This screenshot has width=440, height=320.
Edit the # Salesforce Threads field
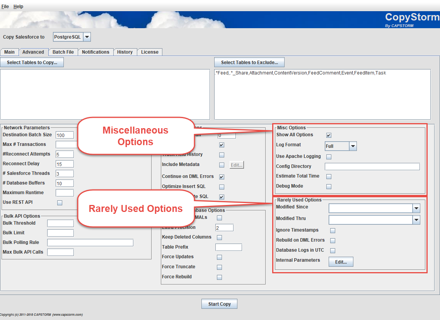[65, 174]
